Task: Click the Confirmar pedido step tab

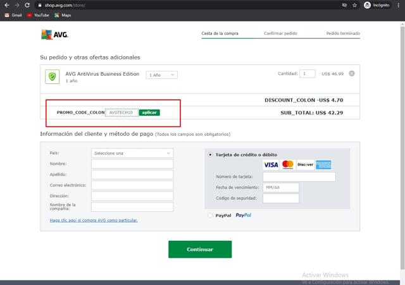Action: click(280, 33)
